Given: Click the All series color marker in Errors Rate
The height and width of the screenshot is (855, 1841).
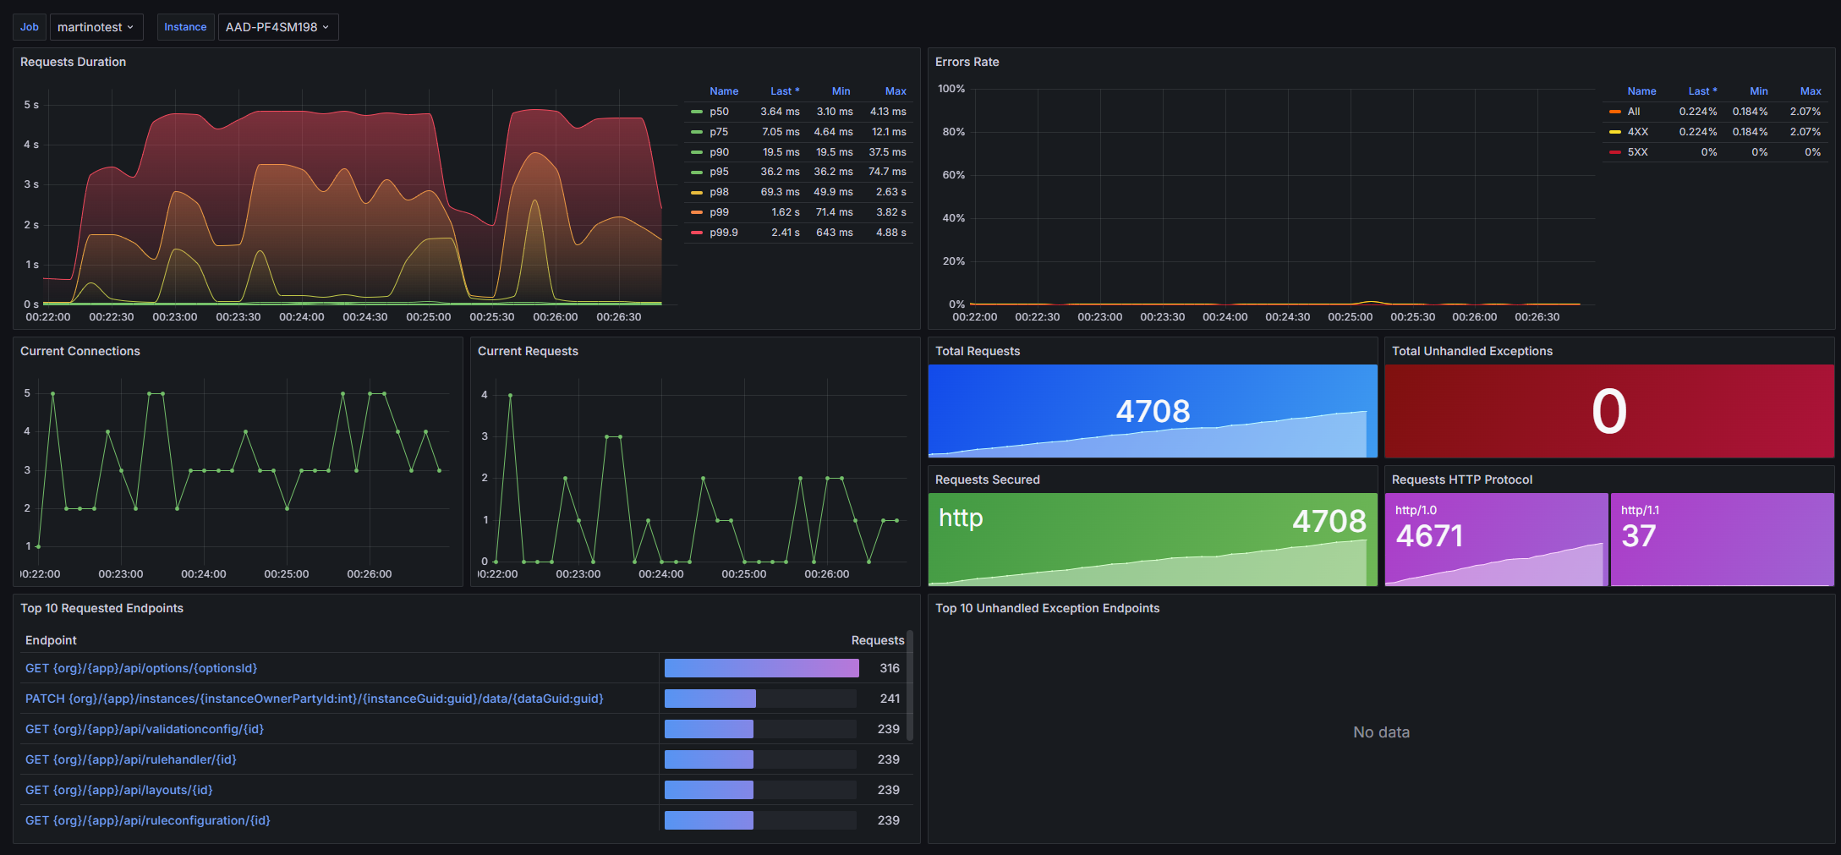Looking at the screenshot, I should (x=1614, y=112).
